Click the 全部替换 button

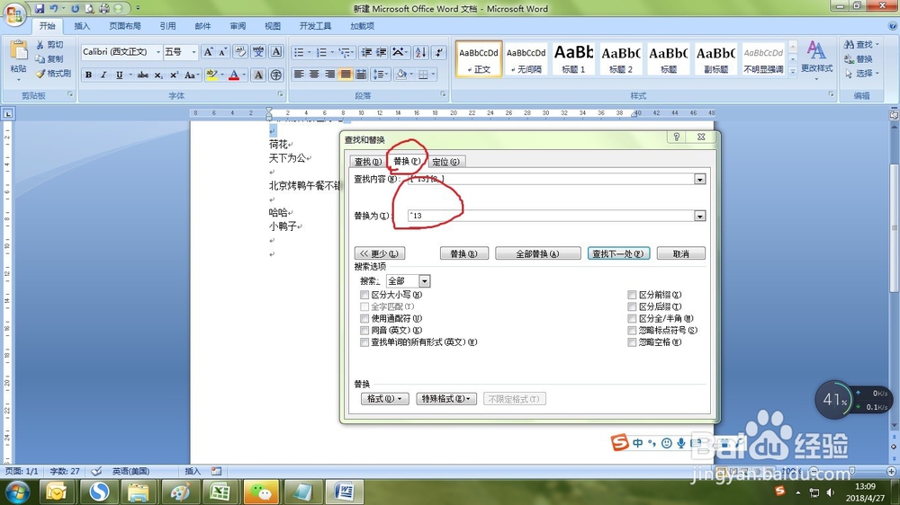[x=538, y=253]
